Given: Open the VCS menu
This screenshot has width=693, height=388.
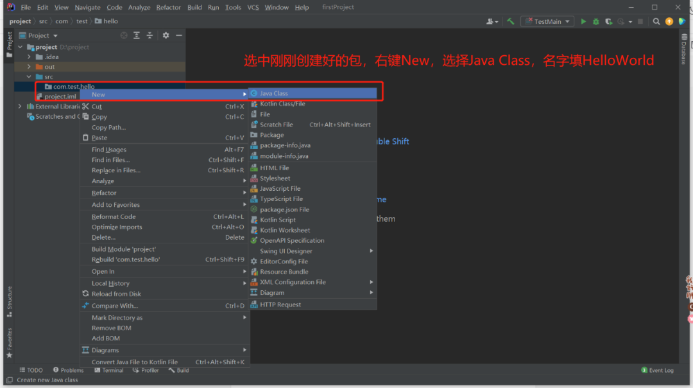Looking at the screenshot, I should pos(253,8).
